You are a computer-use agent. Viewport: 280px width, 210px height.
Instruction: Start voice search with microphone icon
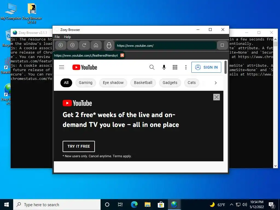click(164, 67)
